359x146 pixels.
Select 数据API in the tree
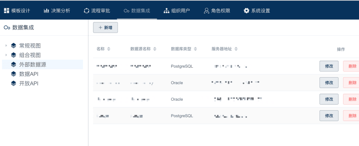tap(29, 74)
